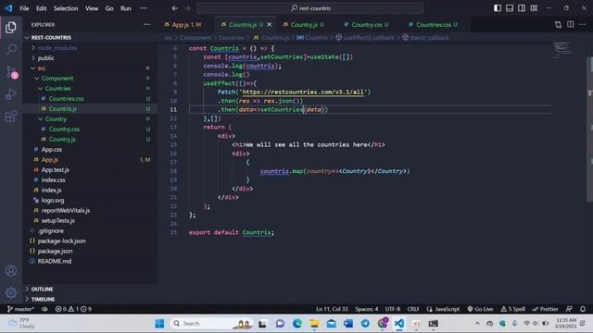Open the Source Control view
The width and height of the screenshot is (593, 333).
[x=11, y=72]
